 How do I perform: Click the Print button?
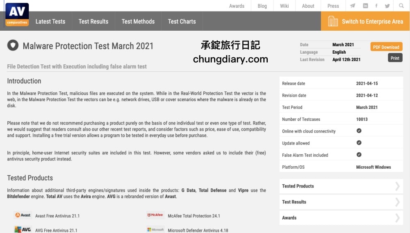[395, 58]
